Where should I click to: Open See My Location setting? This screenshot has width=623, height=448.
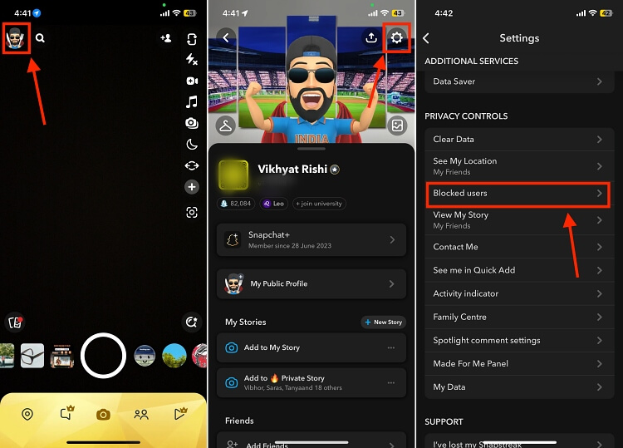[519, 166]
